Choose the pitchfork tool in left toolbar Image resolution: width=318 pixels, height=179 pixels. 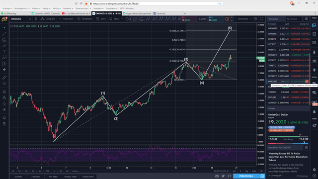(x=4, y=40)
